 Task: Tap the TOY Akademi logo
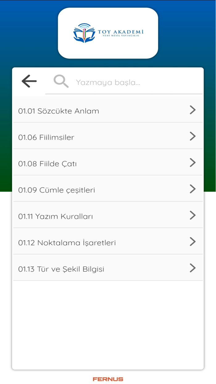108,32
